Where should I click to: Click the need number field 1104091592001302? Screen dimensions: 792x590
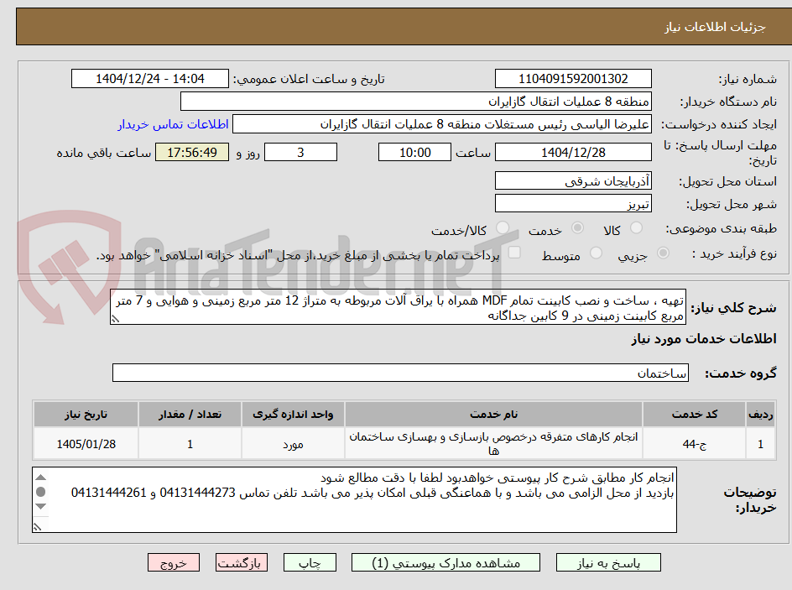pos(573,79)
